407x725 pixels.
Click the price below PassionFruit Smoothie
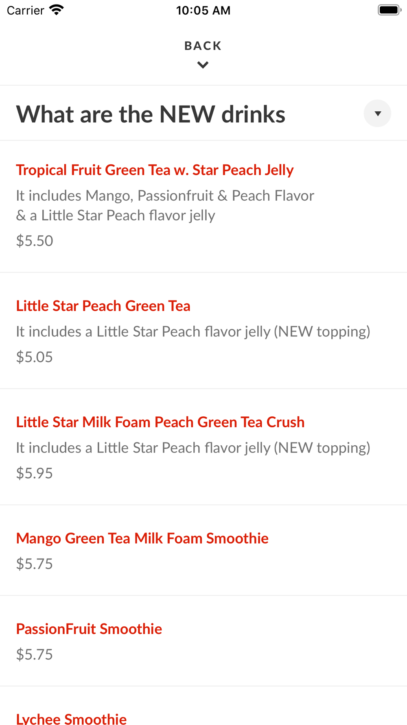tap(35, 654)
